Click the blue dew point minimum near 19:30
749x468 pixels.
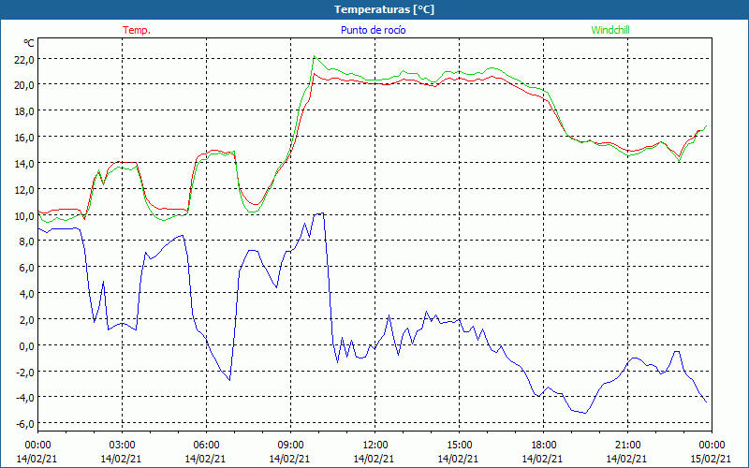click(585, 413)
